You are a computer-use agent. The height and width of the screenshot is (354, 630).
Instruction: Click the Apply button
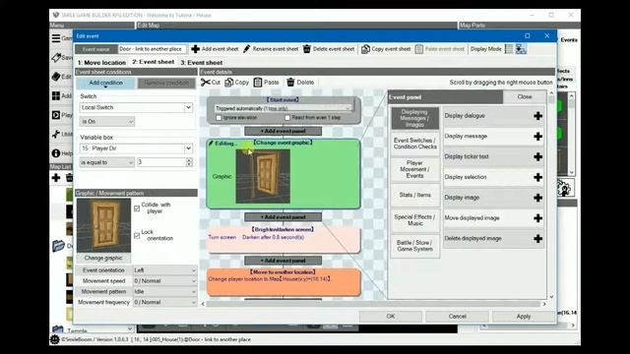524,317
